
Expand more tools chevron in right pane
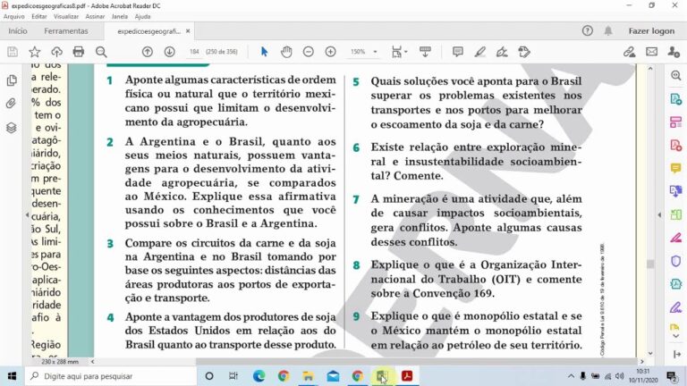[675, 336]
